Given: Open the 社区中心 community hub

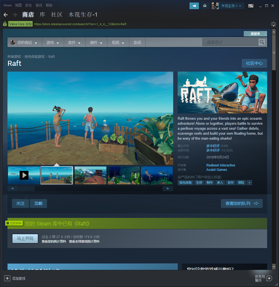Looking at the screenshot, I should point(254,63).
